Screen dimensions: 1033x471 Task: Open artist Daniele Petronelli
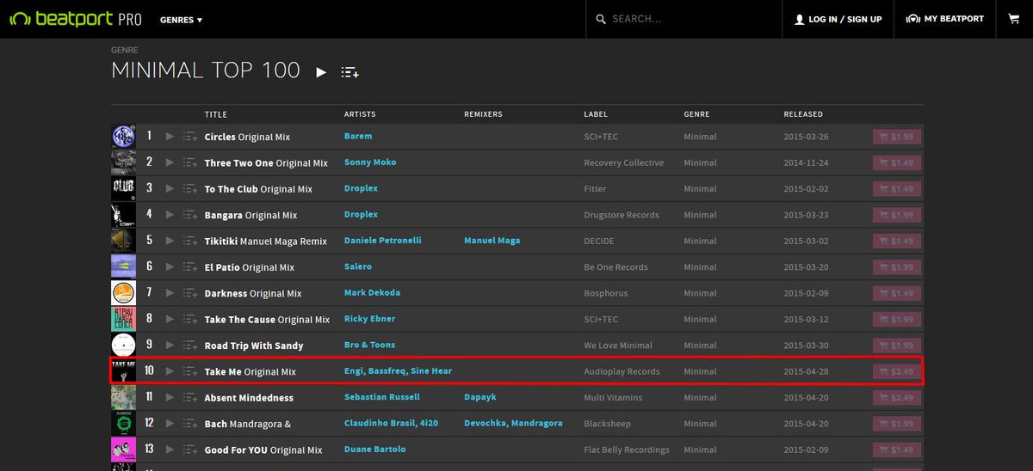[x=383, y=241]
